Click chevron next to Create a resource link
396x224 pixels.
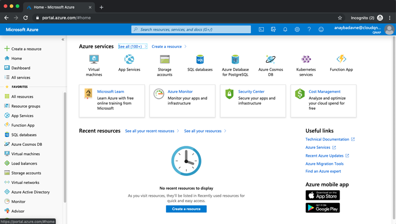(x=185, y=46)
